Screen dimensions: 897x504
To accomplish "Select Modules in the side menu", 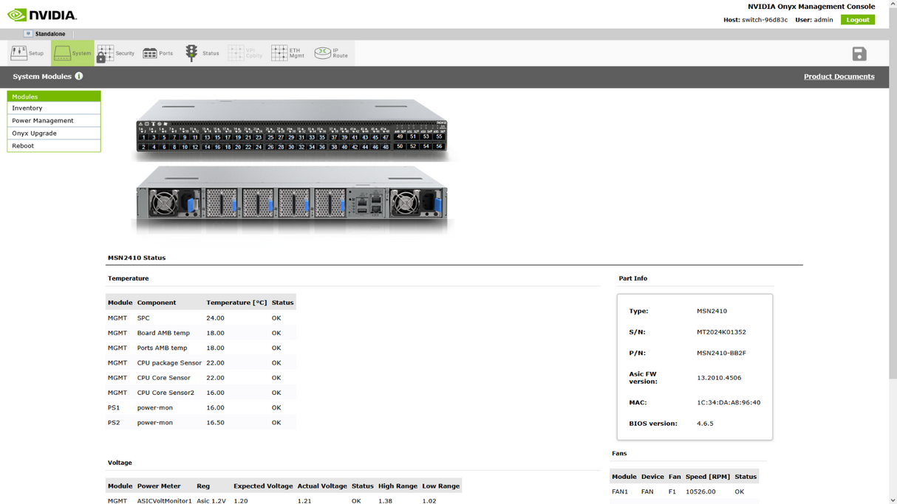I will click(54, 96).
